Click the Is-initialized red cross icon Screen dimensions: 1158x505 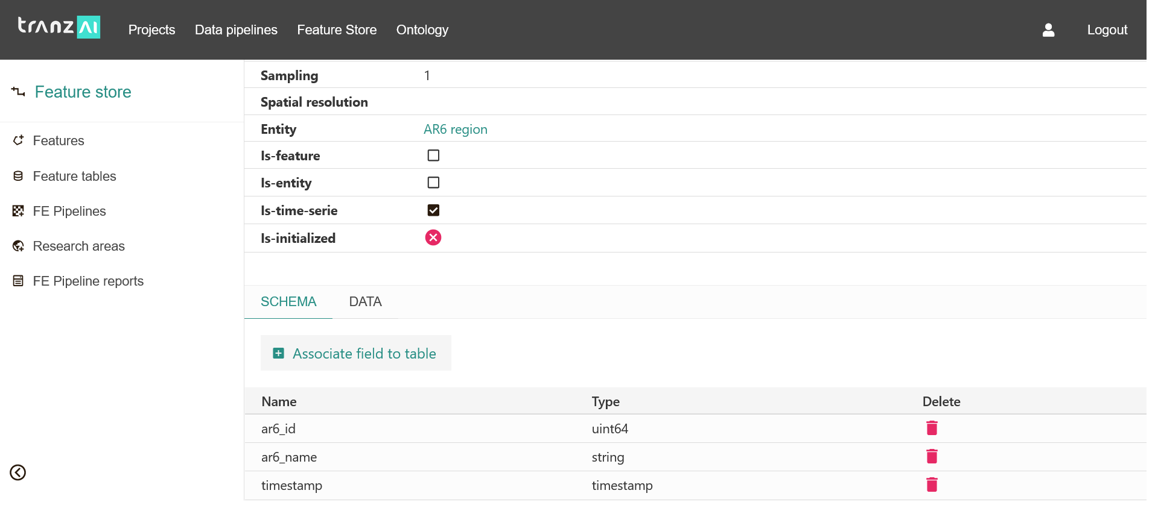point(433,237)
